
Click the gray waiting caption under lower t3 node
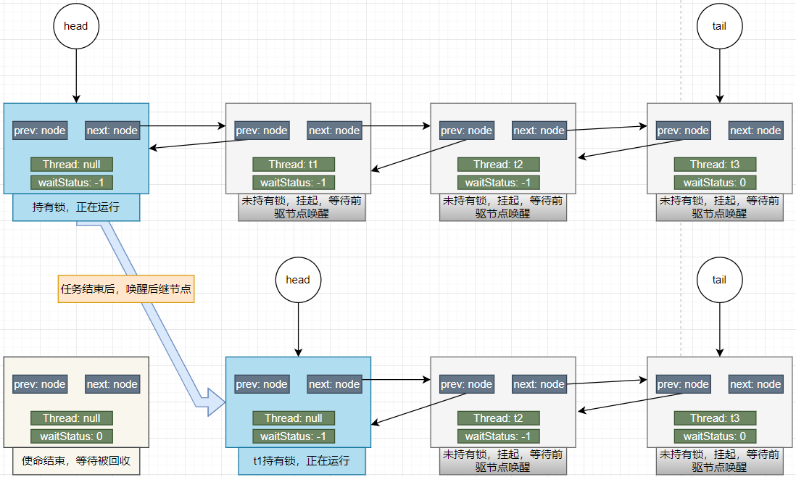[719, 461]
